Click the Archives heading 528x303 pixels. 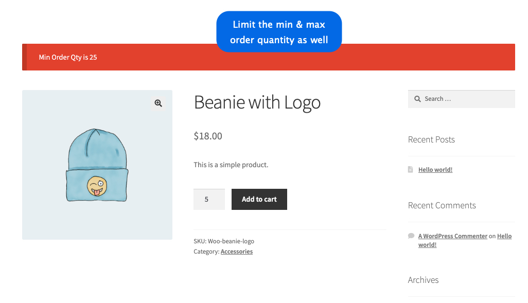coord(423,280)
